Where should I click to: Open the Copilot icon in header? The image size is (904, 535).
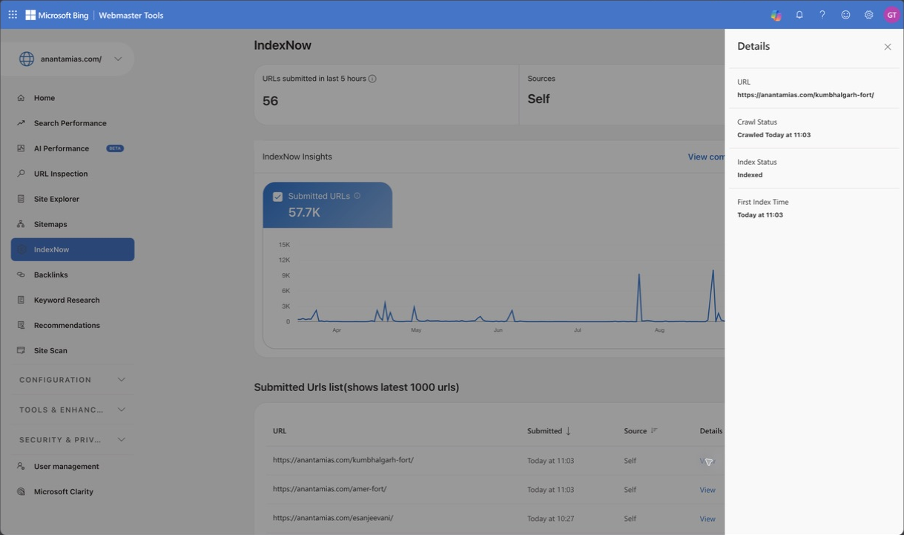point(776,15)
